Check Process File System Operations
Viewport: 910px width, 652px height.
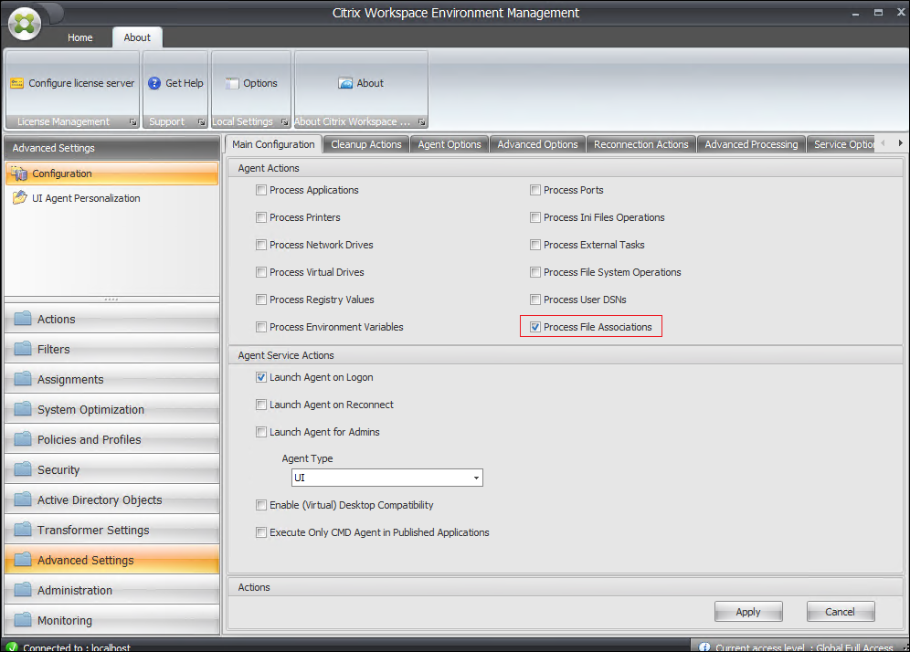pyautogui.click(x=535, y=272)
